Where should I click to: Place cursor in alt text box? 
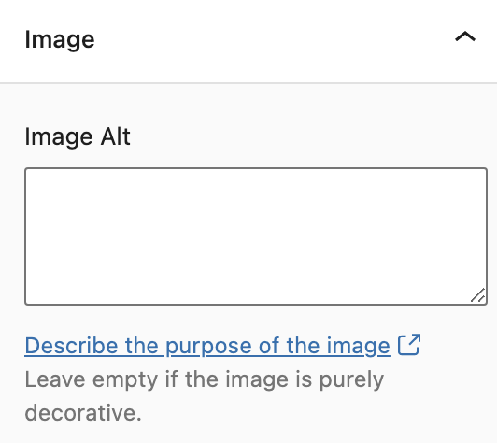click(x=256, y=236)
